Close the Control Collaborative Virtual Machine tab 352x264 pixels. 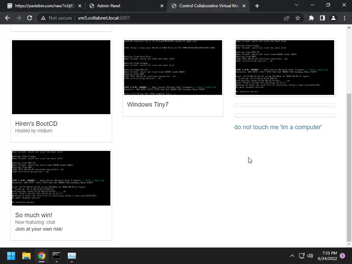[244, 6]
